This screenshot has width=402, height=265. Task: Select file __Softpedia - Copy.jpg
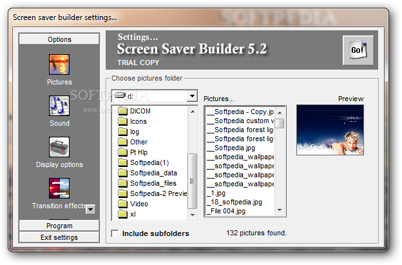240,112
